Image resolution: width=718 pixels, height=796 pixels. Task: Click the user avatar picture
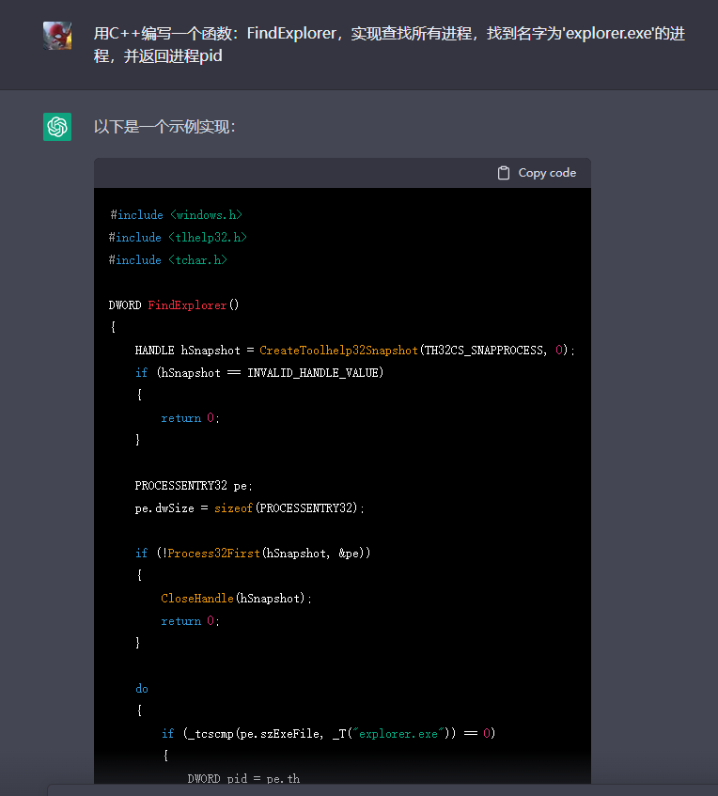[57, 36]
